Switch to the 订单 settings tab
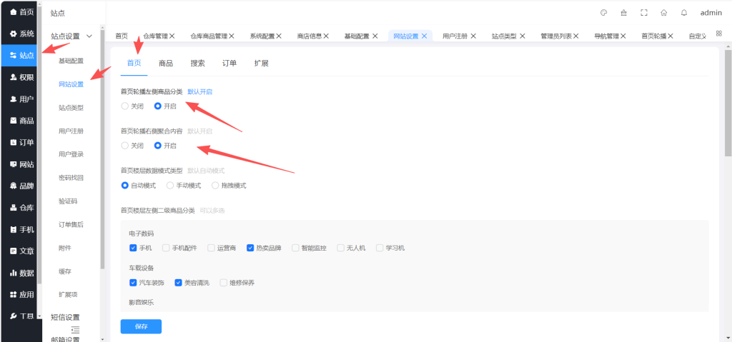 pyautogui.click(x=229, y=64)
